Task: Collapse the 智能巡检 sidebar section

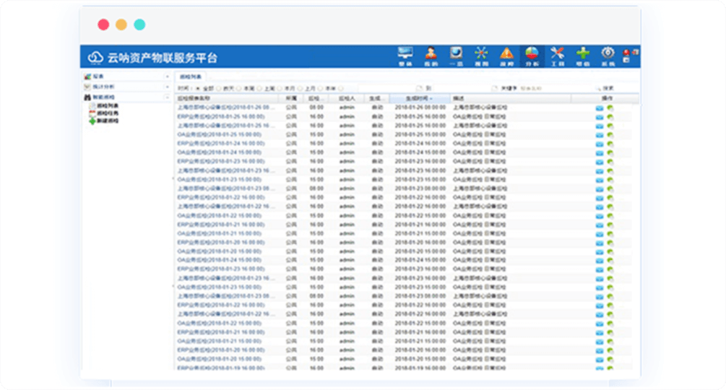Action: pyautogui.click(x=167, y=97)
